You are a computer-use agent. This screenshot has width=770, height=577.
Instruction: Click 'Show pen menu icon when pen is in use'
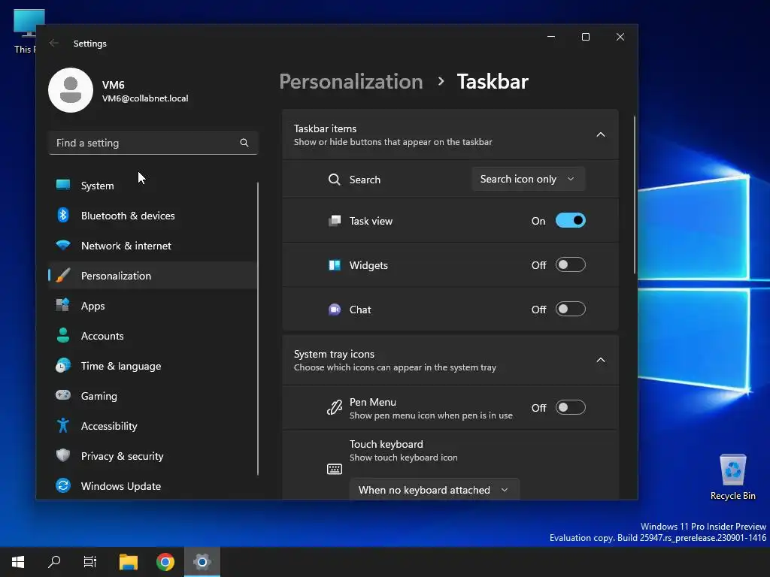pos(431,415)
